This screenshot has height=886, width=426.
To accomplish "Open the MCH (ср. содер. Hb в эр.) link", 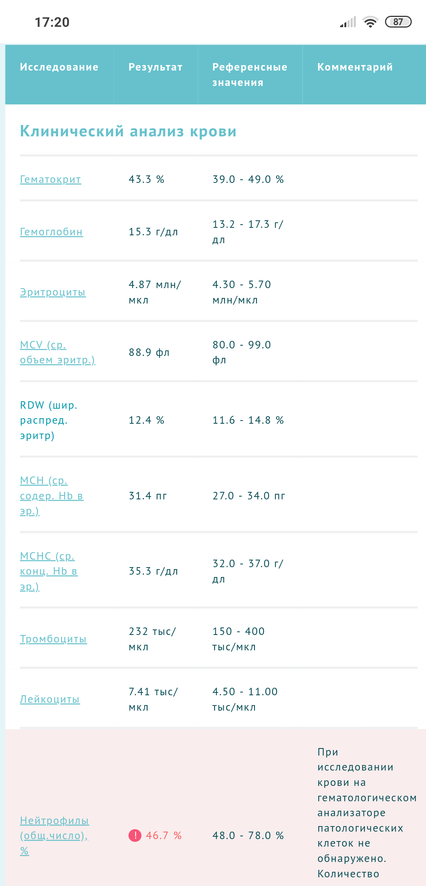I will [52, 496].
